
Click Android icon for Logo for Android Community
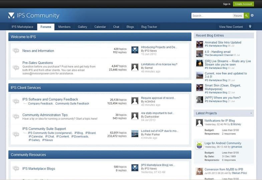point(199,145)
